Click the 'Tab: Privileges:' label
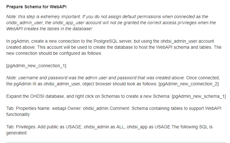The width and height of the screenshot is (230, 143). pos(21,127)
